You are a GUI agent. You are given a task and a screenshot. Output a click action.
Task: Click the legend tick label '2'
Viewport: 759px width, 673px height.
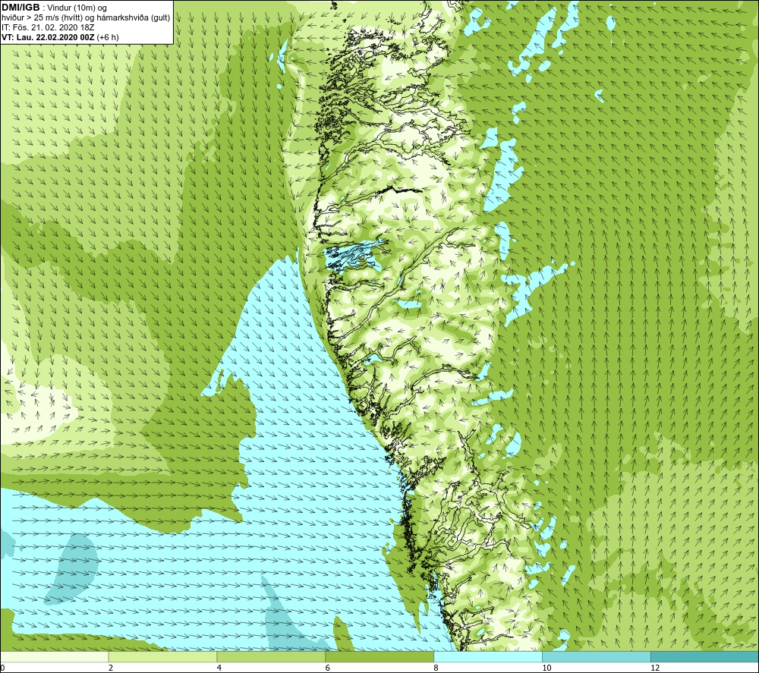(111, 668)
